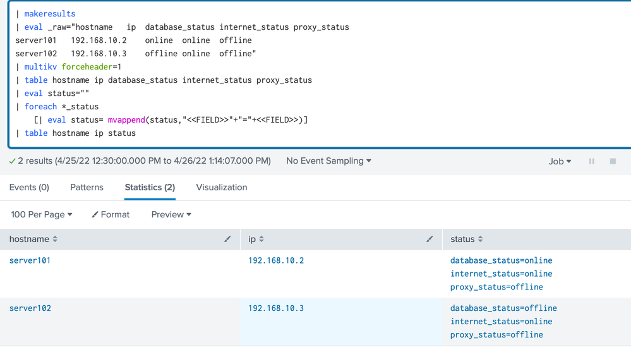Viewport: 631px width, 364px height.
Task: Pause the running search job
Action: click(x=592, y=161)
